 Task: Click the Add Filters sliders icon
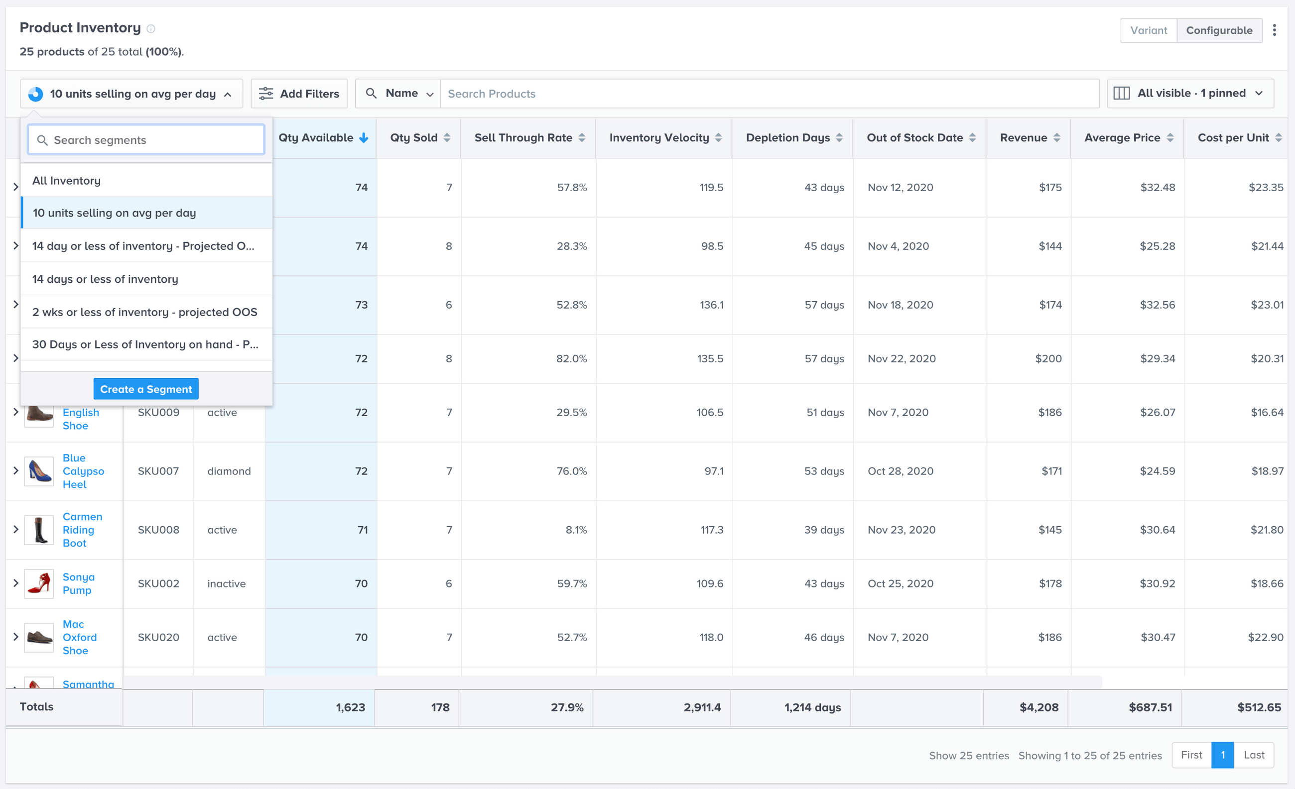tap(267, 93)
